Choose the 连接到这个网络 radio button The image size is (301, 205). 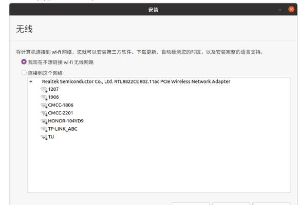(24, 73)
